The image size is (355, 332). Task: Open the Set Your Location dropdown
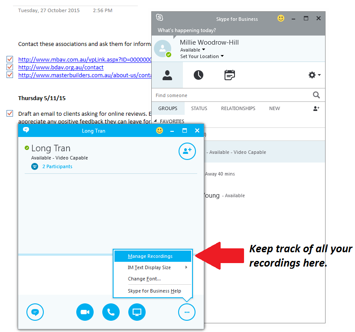click(202, 56)
